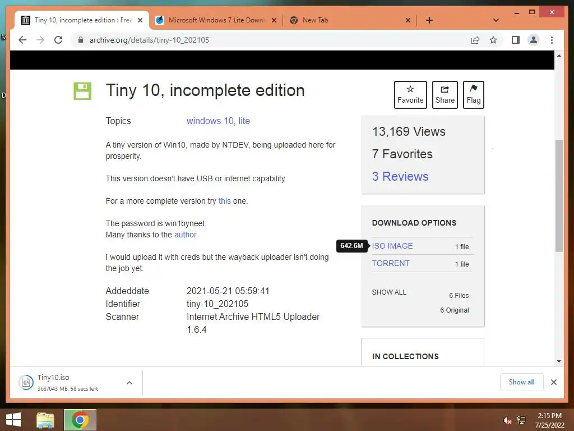Image resolution: width=574 pixels, height=431 pixels.
Task: Flag this archive item
Action: coord(473,94)
